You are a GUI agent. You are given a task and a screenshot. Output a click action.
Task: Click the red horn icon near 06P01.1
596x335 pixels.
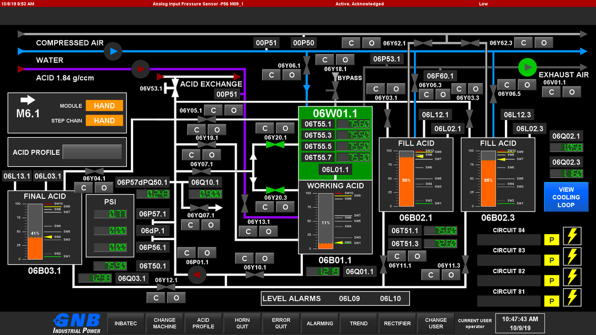coord(197,275)
